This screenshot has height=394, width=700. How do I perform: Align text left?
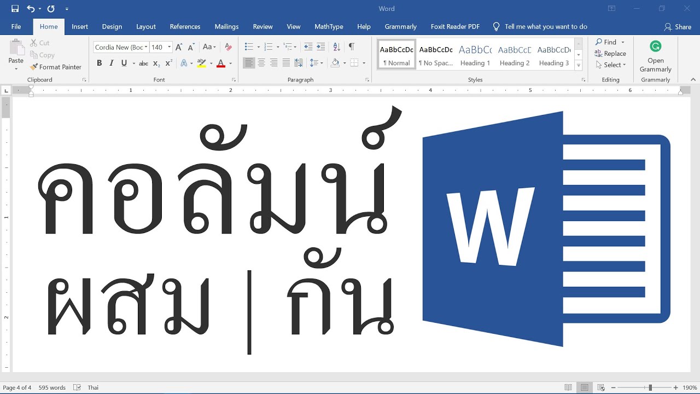[249, 63]
